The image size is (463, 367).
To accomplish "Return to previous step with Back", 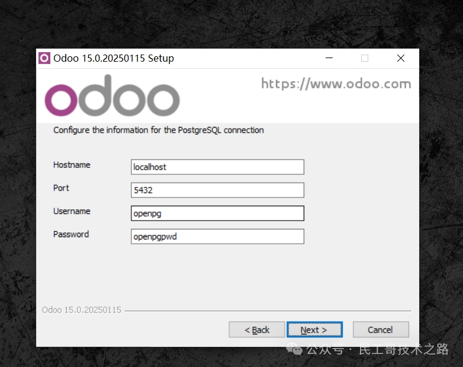I will point(256,330).
